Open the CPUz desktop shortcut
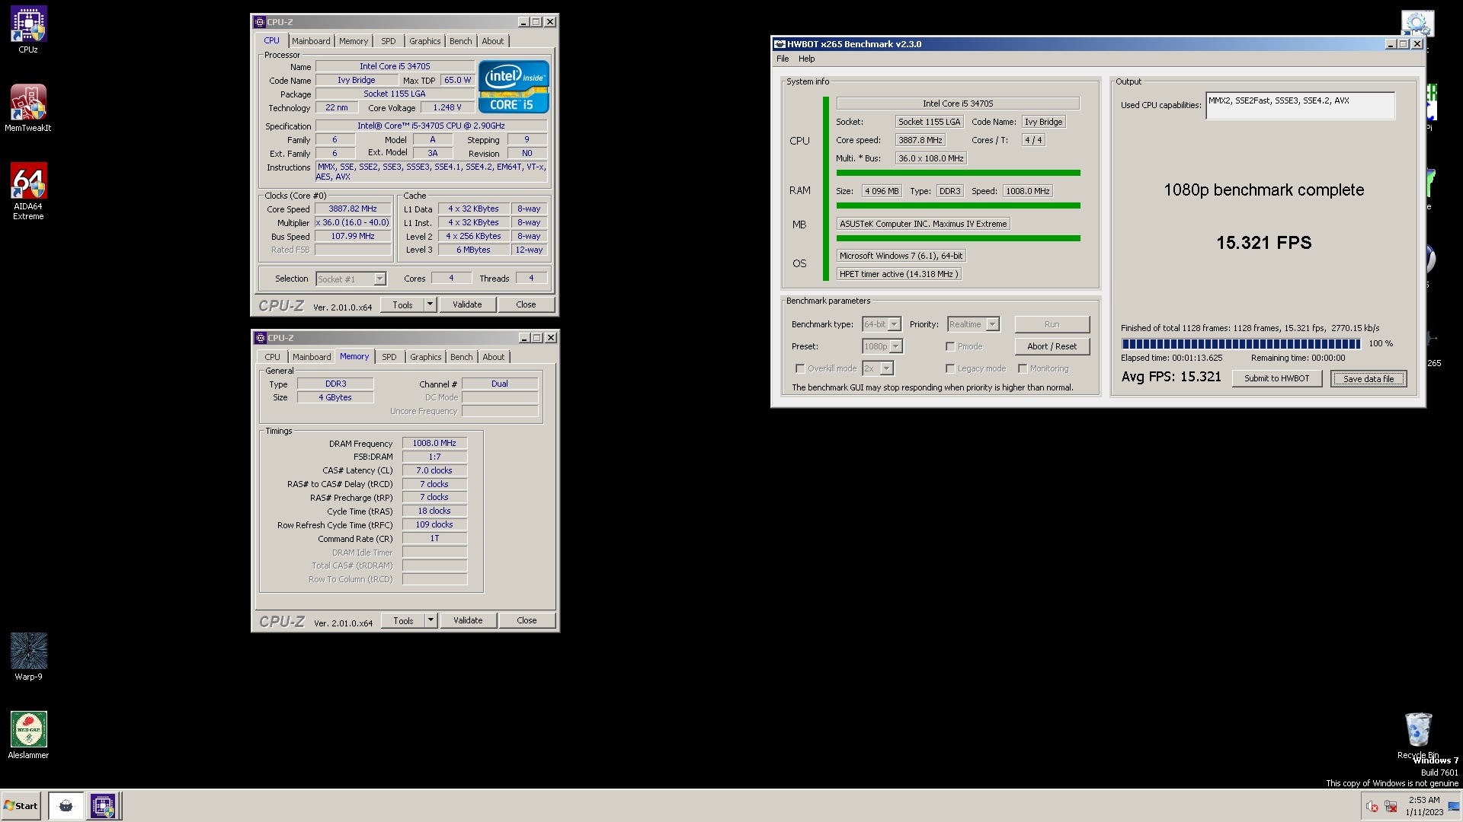Screen dimensions: 1463x822 click(28, 30)
